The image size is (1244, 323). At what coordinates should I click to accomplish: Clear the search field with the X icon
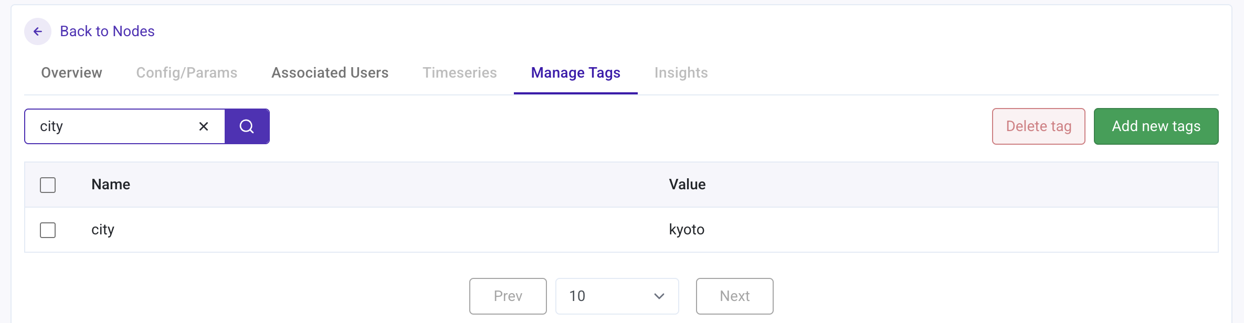[x=204, y=126]
